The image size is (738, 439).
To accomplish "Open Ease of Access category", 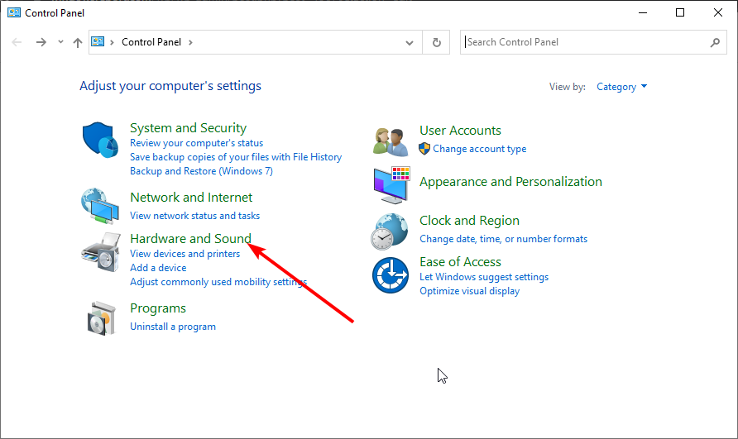I will [460, 261].
